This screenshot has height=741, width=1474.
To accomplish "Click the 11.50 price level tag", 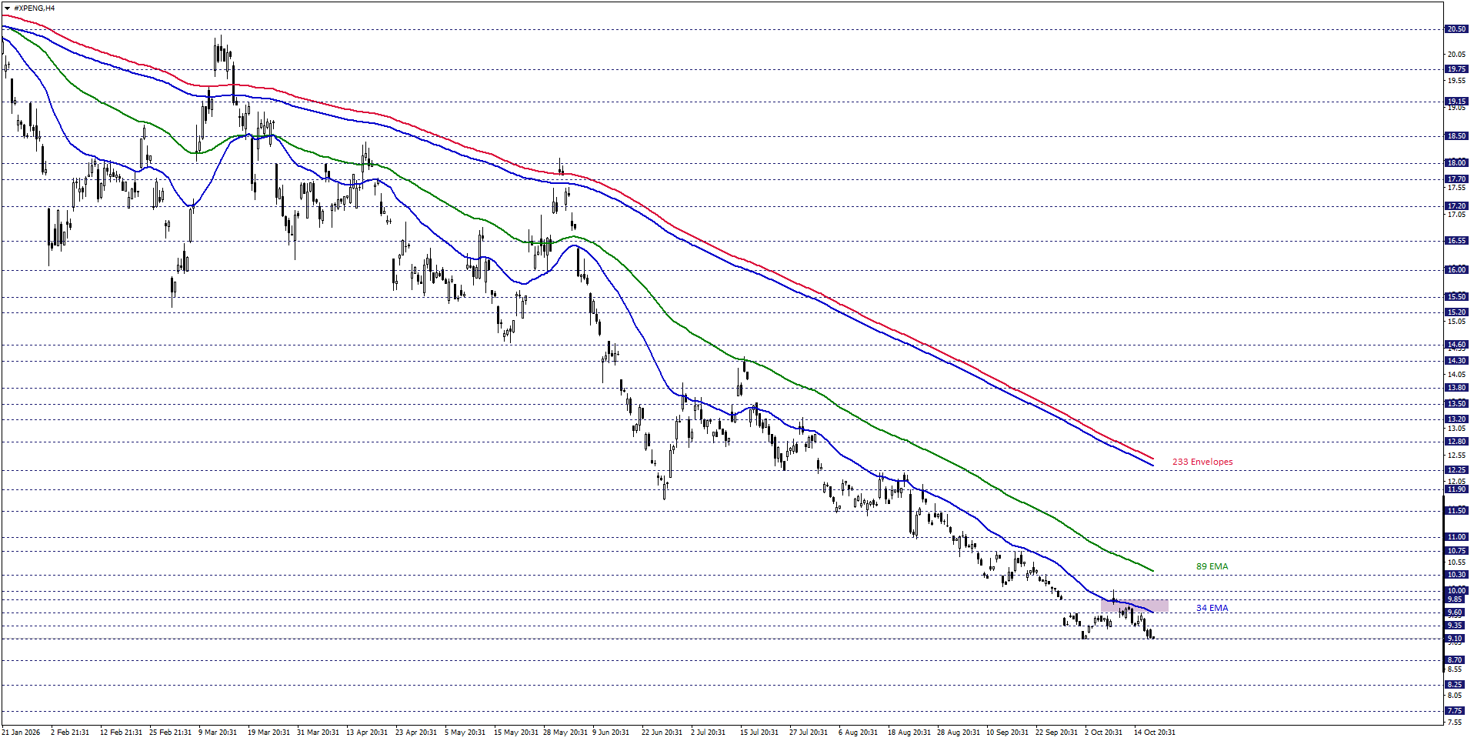I will coord(1456,511).
